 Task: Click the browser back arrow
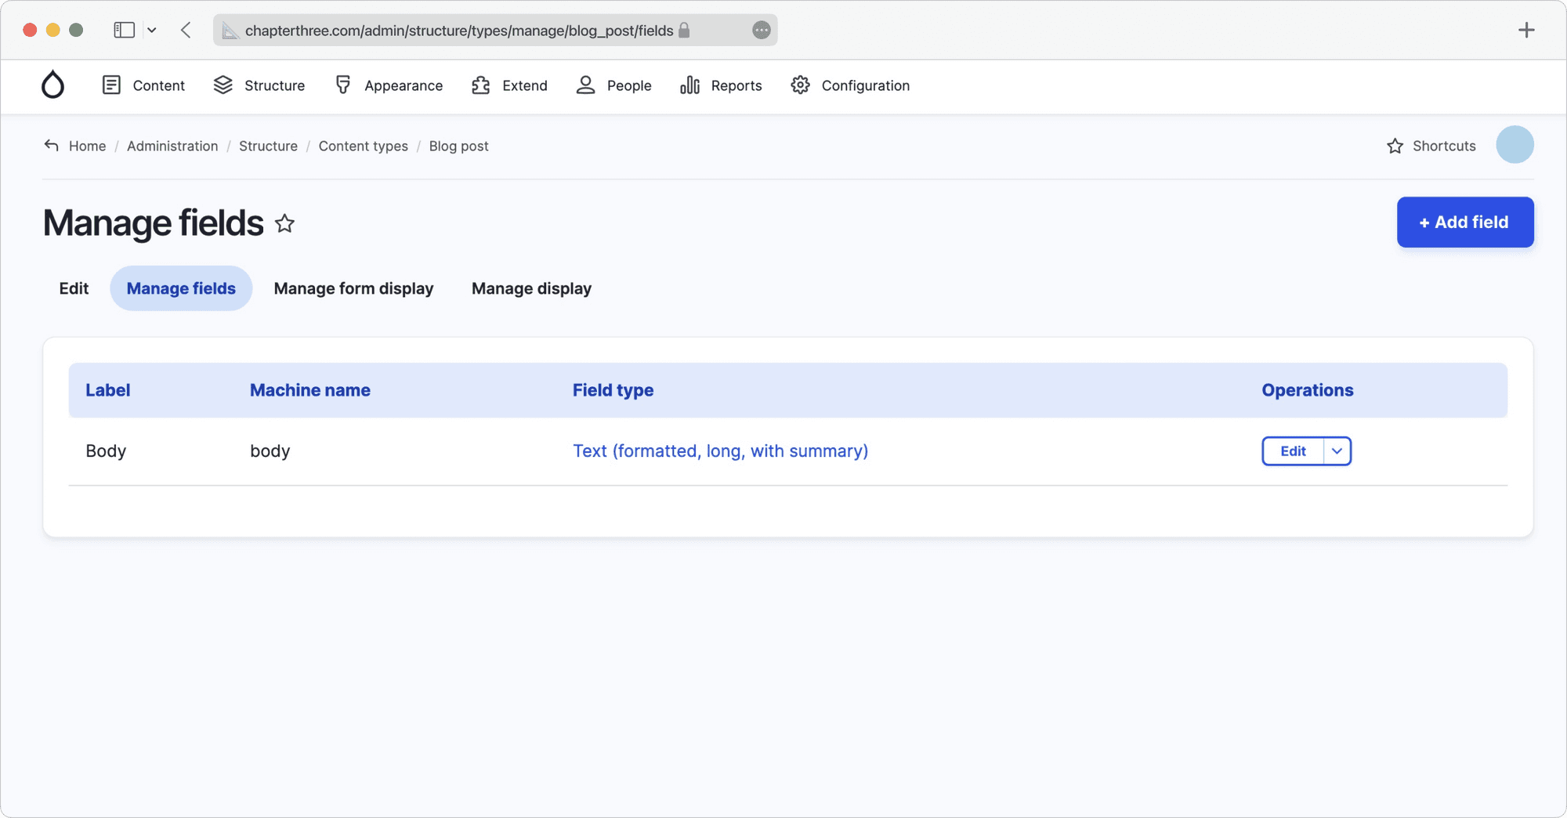(x=186, y=30)
